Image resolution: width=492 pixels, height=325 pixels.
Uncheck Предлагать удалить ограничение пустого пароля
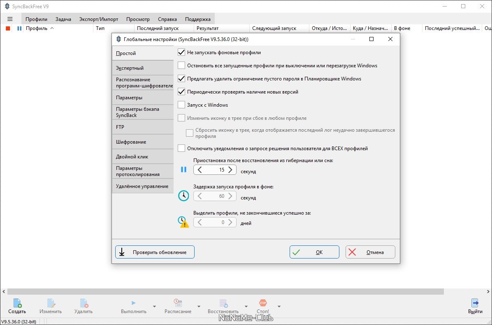(x=181, y=79)
